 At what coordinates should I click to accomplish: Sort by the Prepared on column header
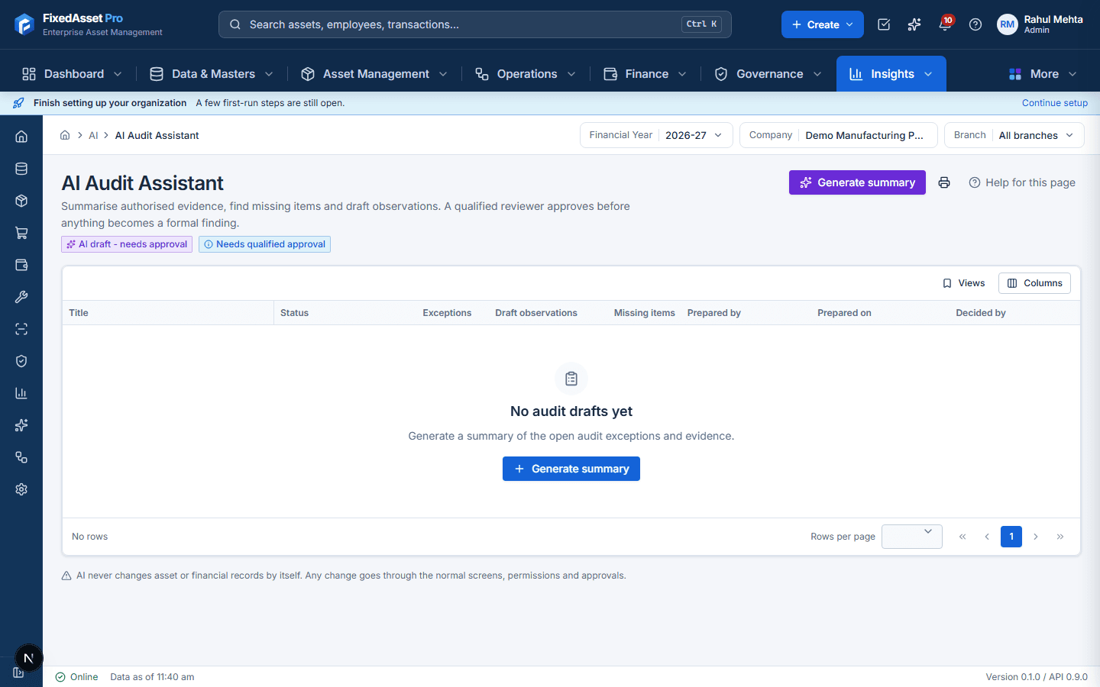[x=844, y=313]
